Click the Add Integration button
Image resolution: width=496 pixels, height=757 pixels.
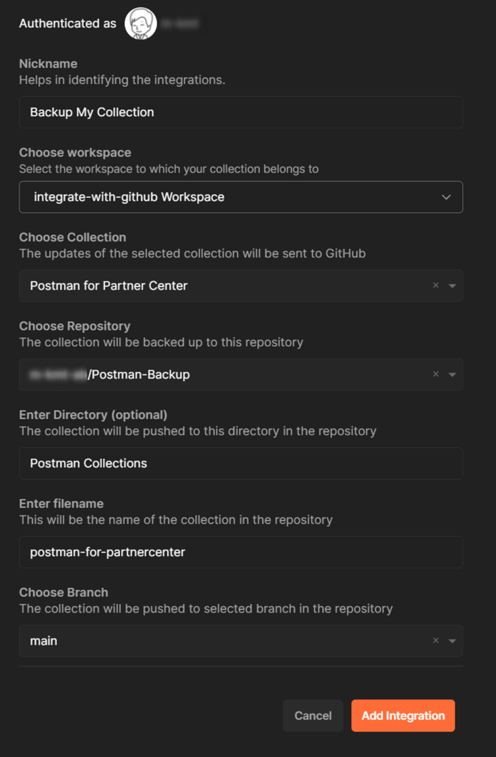(403, 715)
